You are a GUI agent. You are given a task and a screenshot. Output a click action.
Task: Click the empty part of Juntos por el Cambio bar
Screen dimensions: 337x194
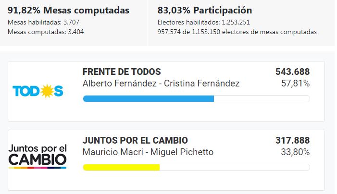pos(235,168)
